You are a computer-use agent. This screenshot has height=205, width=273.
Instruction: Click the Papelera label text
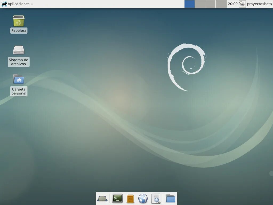click(x=19, y=30)
